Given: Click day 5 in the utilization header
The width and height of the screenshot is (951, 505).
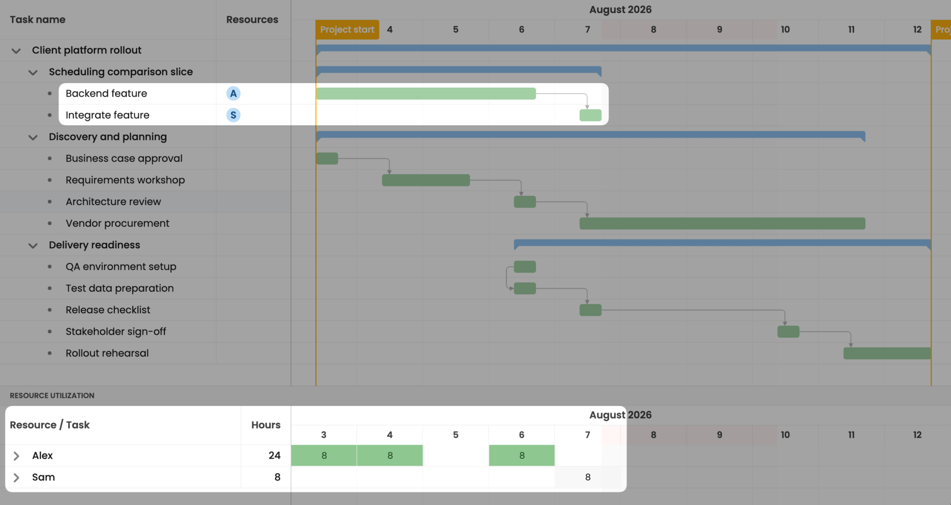Looking at the screenshot, I should click(x=456, y=435).
